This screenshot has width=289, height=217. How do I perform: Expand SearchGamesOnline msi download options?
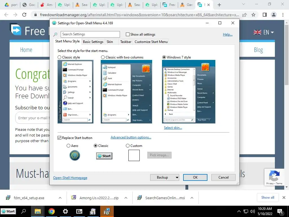[192, 198]
